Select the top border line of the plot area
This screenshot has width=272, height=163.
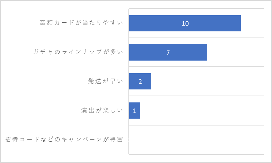tap(196, 9)
